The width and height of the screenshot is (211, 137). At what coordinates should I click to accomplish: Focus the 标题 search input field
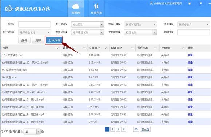(35, 24)
